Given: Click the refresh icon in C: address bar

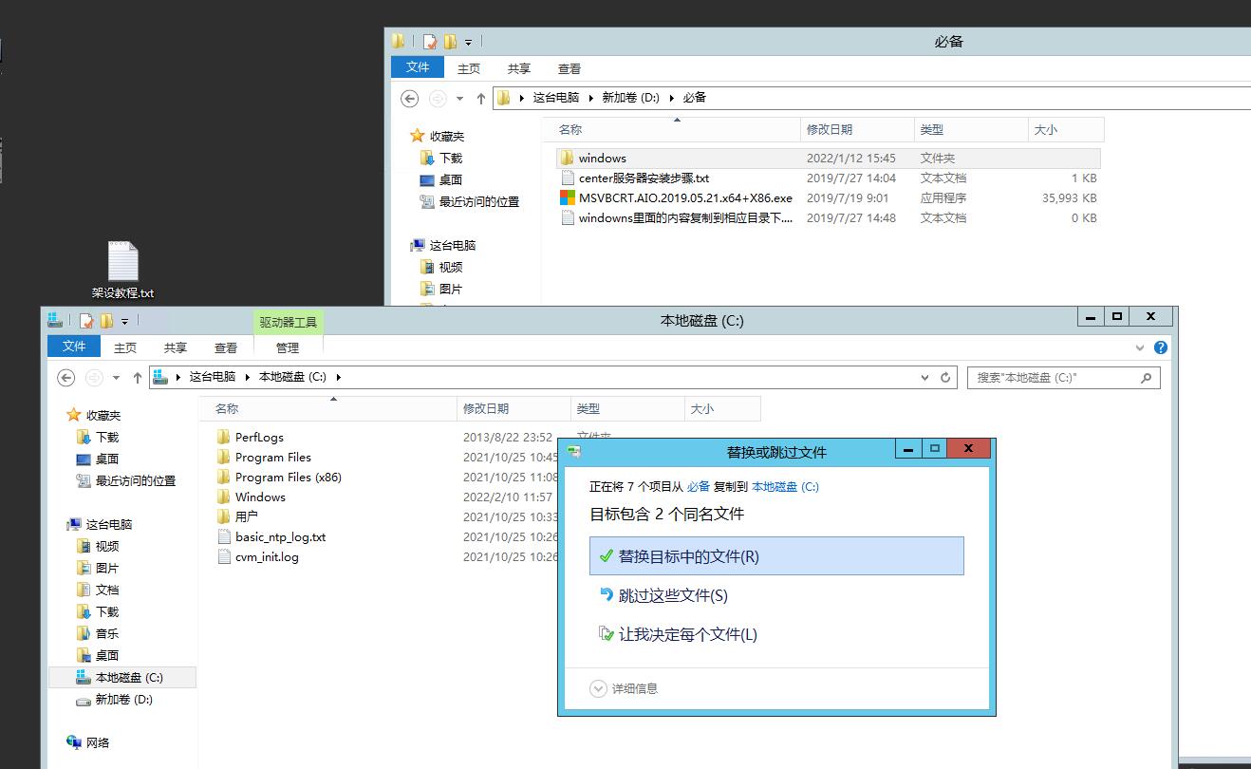Looking at the screenshot, I should point(945,378).
